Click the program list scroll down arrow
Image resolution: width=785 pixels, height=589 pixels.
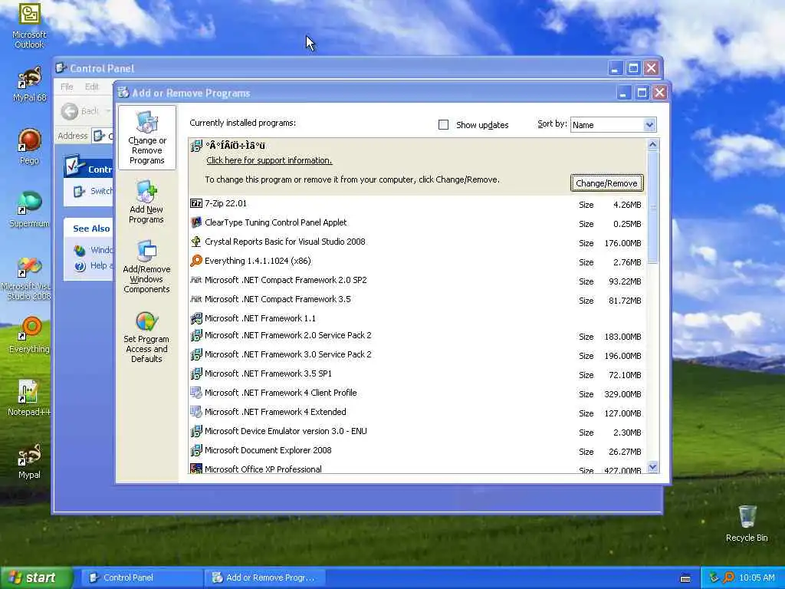[x=652, y=467]
